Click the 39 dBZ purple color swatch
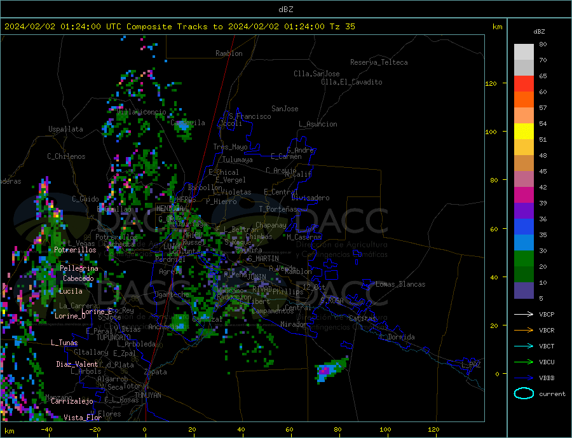The width and height of the screenshot is (572, 438). coord(524,211)
